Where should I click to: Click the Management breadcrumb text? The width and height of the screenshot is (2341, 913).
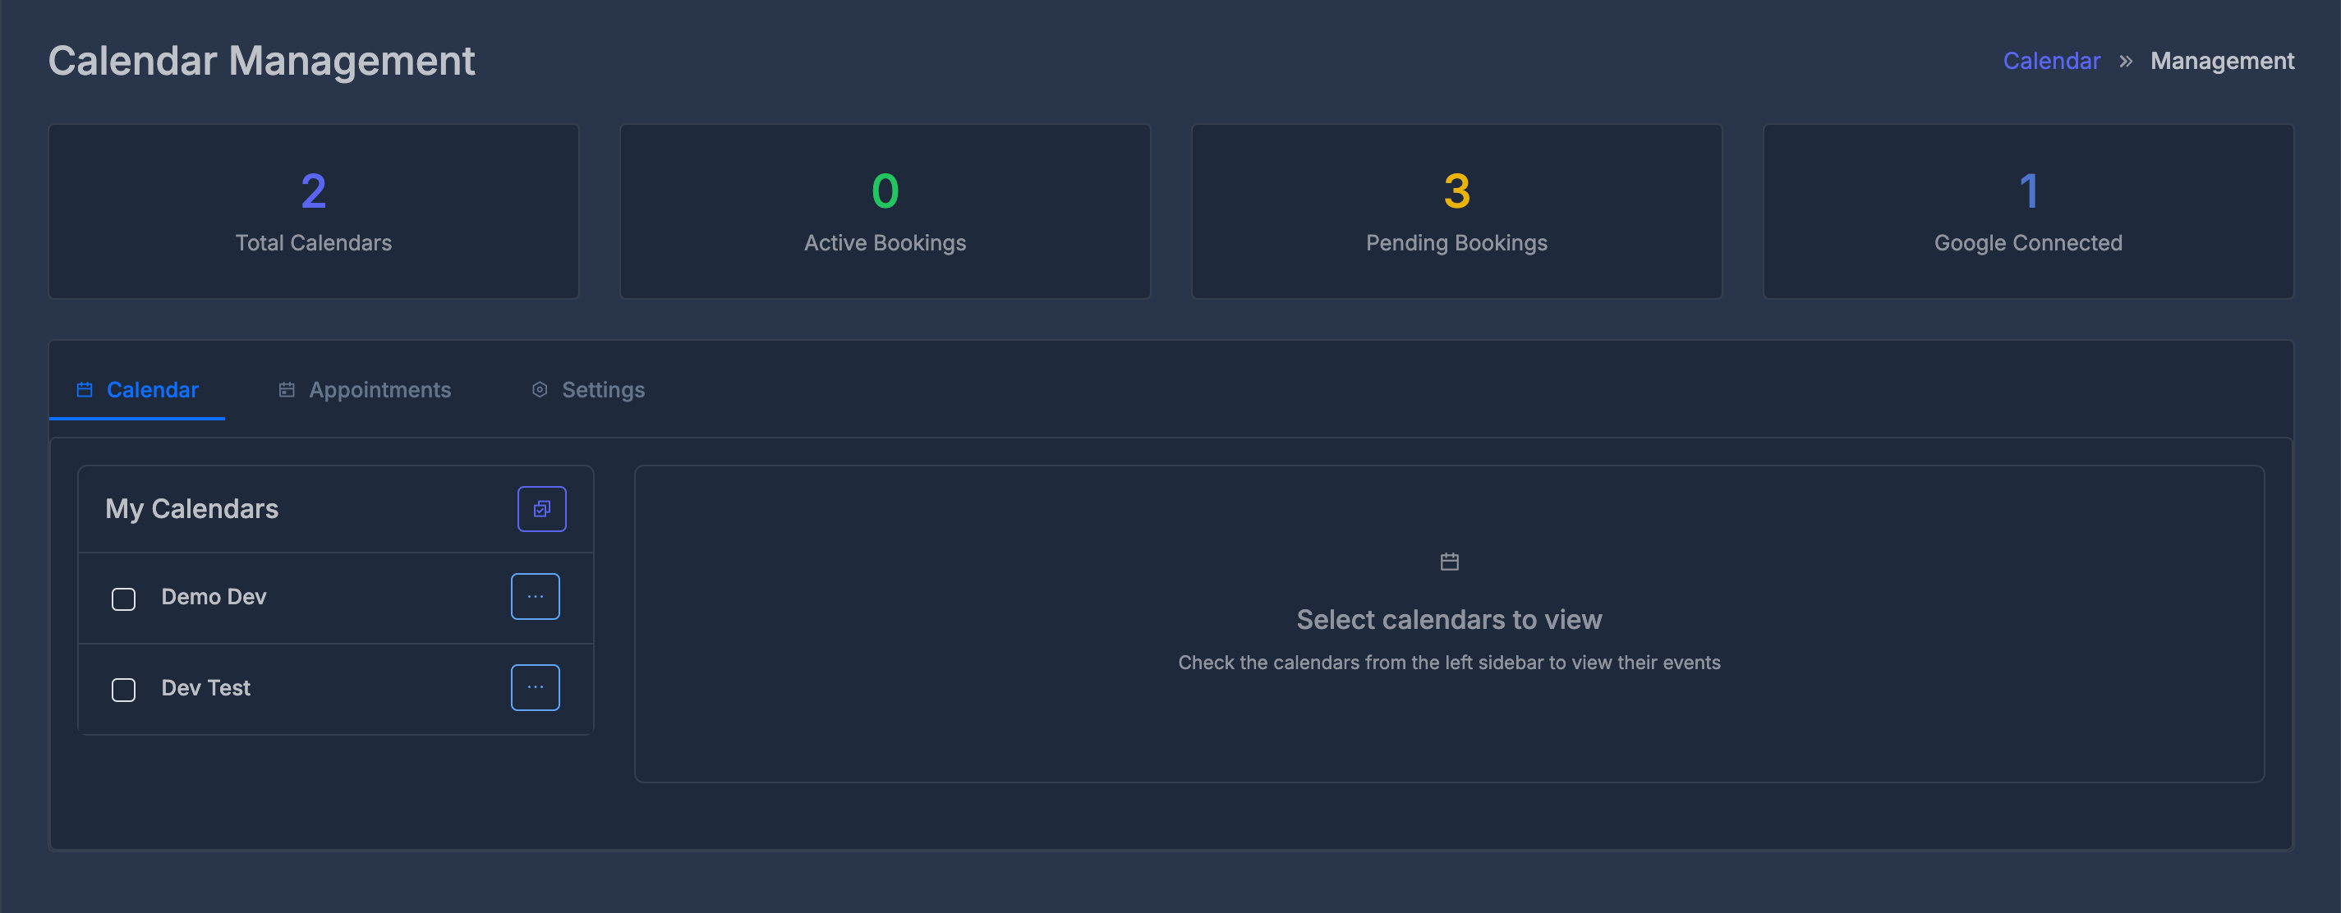[x=2222, y=61]
